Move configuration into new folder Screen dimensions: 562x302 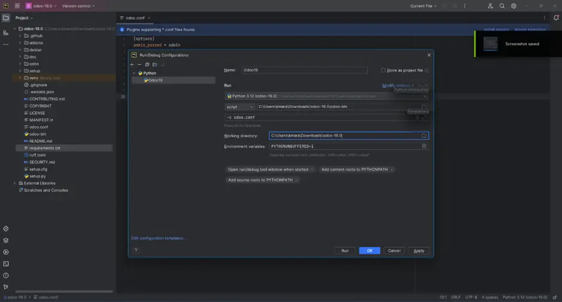(155, 65)
